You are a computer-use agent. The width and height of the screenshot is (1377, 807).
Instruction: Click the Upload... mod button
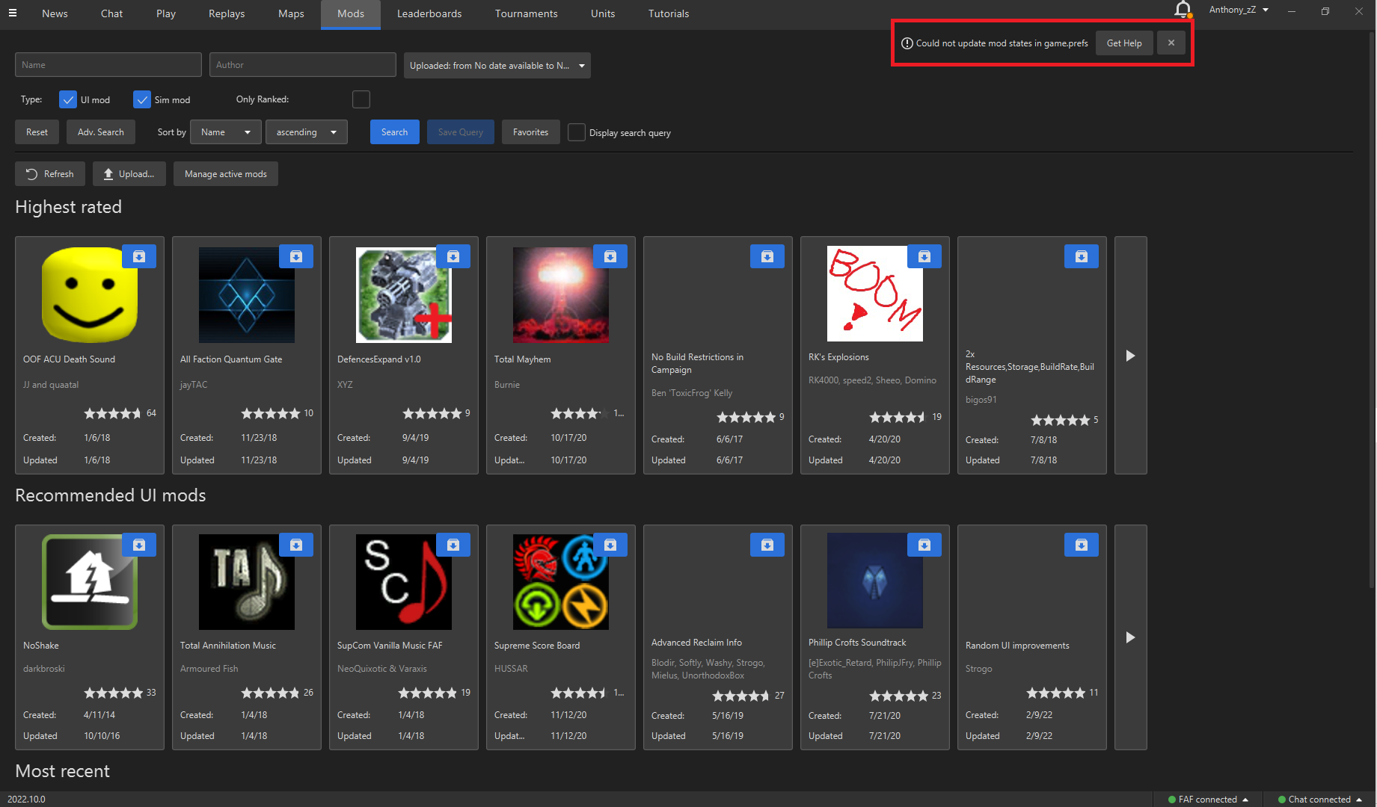pyautogui.click(x=129, y=174)
